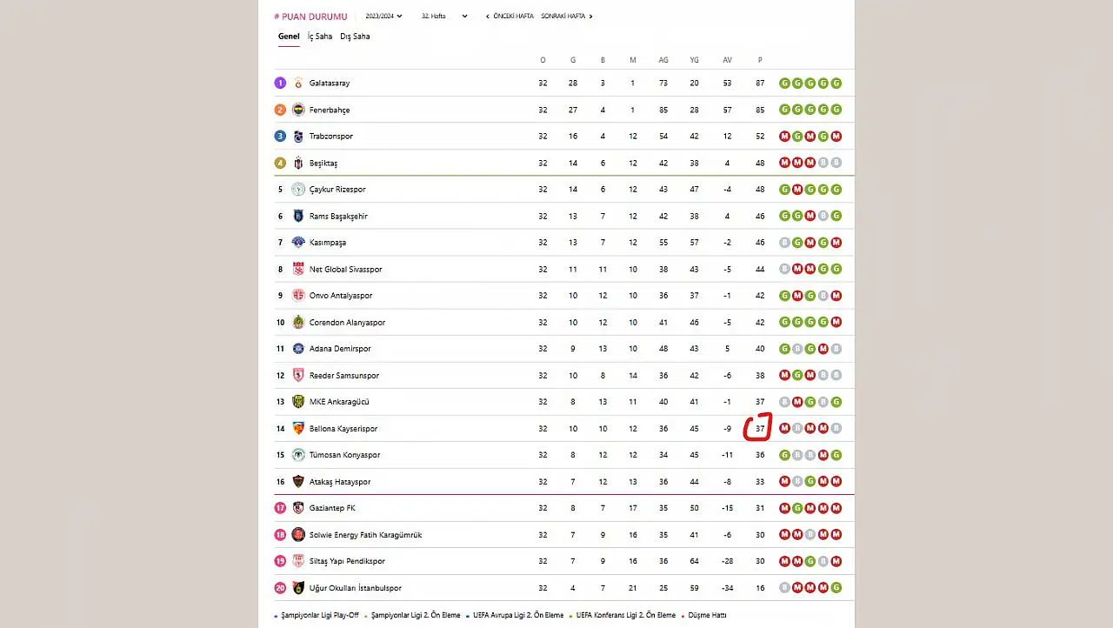The height and width of the screenshot is (628, 1113).
Task: Click the Fenerbahçe club crest icon
Action: pos(298,110)
